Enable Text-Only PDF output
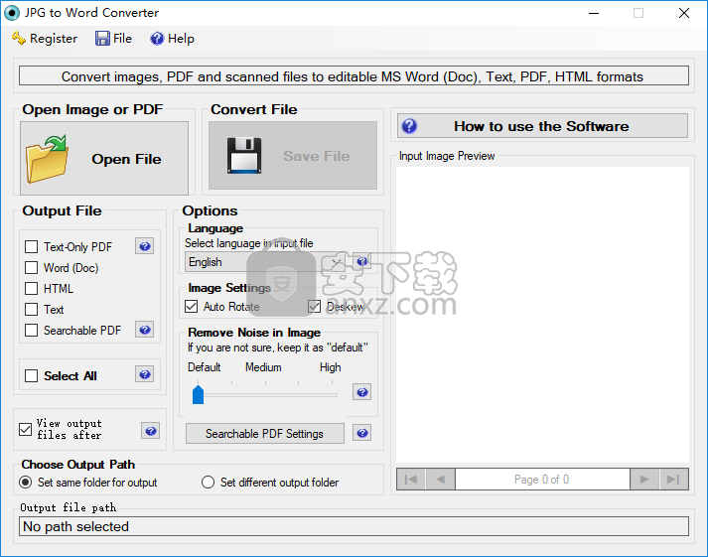The width and height of the screenshot is (708, 557). [x=31, y=247]
